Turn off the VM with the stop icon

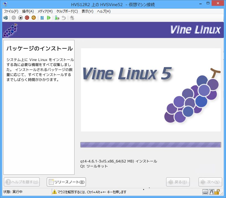coord(20,18)
